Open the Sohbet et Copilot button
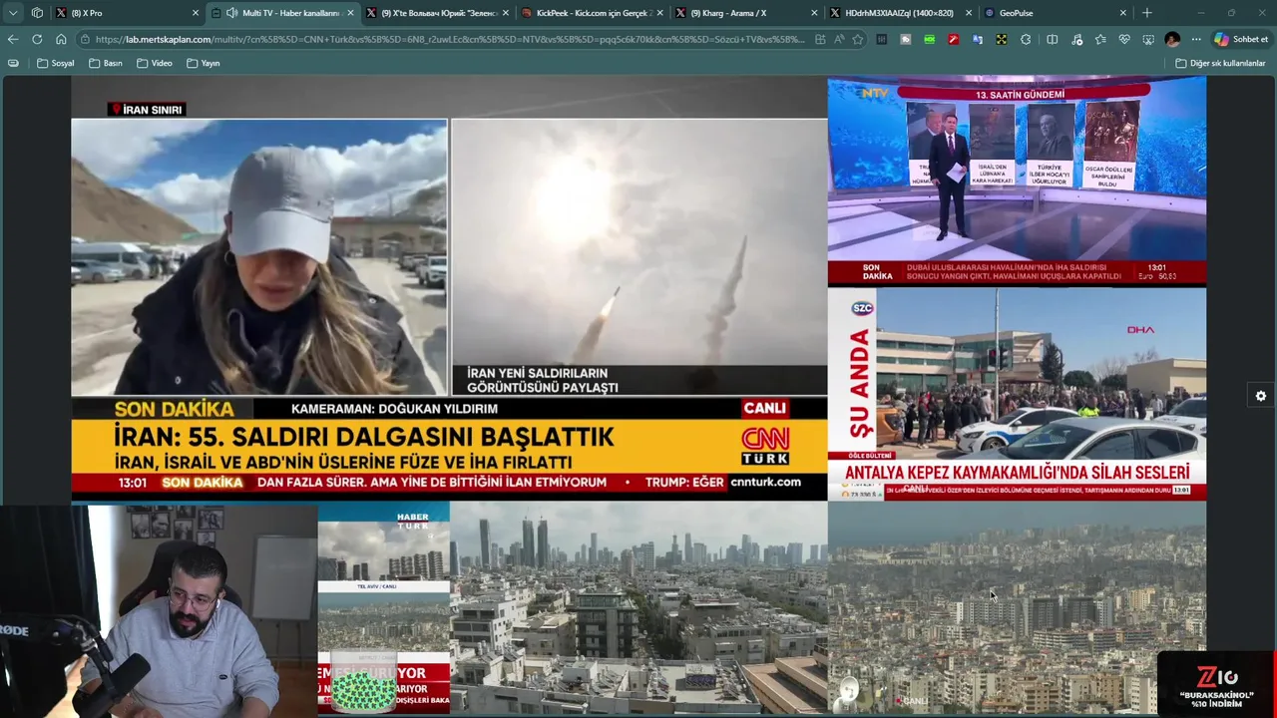1277x718 pixels. 1241,39
